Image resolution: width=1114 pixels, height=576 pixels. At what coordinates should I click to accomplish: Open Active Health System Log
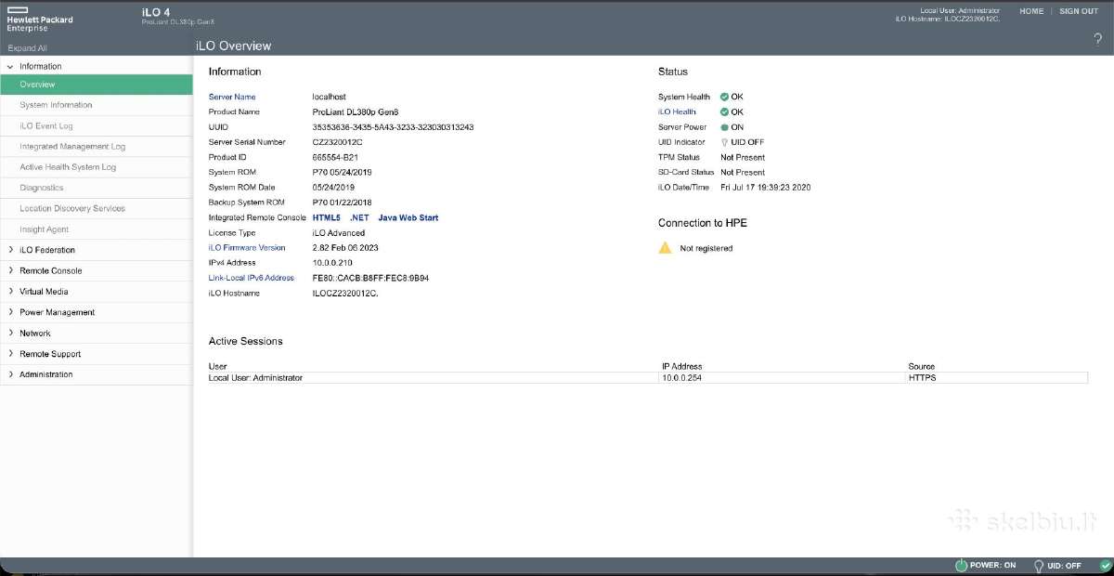pyautogui.click(x=68, y=167)
